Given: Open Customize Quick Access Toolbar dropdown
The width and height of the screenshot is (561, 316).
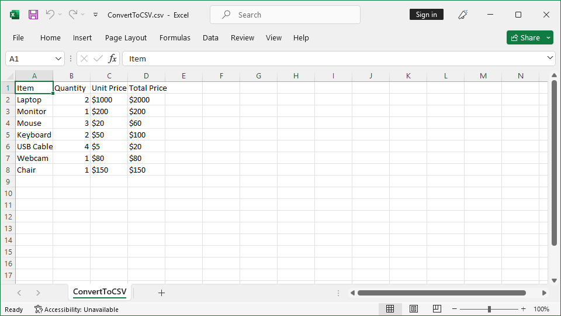Looking at the screenshot, I should [x=96, y=15].
